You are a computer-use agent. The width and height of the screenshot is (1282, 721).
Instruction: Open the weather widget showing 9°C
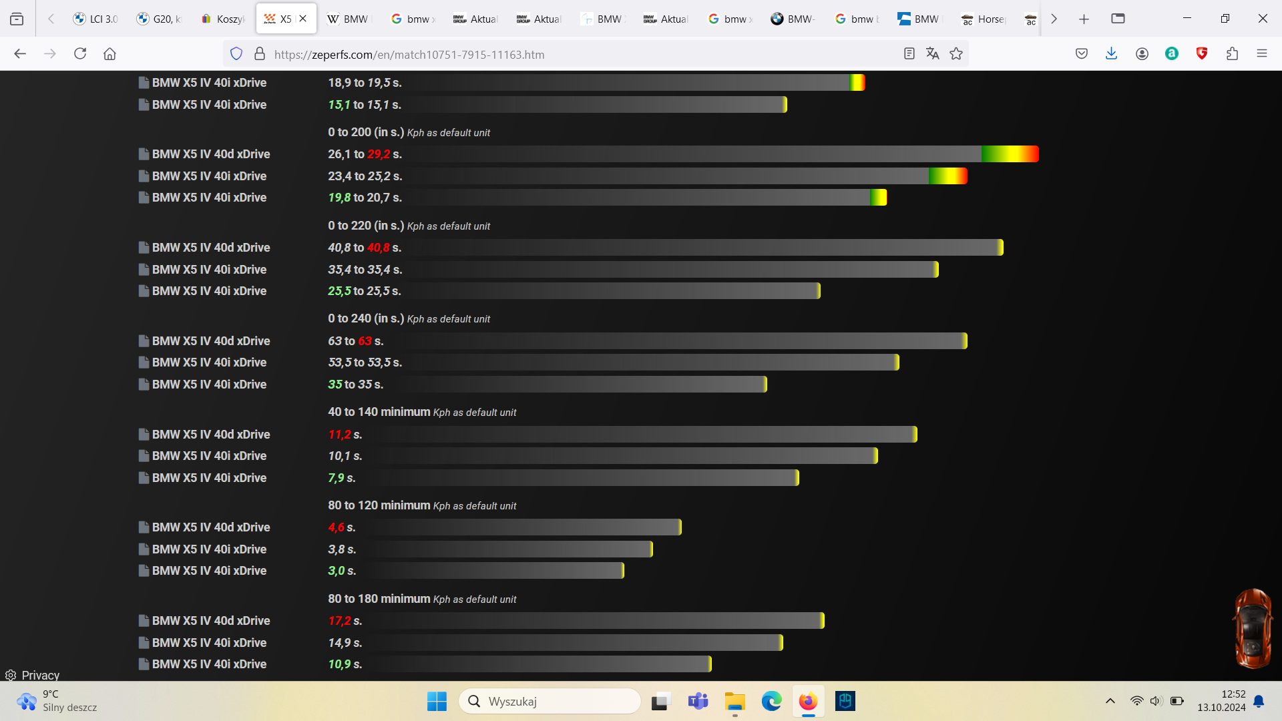[57, 701]
